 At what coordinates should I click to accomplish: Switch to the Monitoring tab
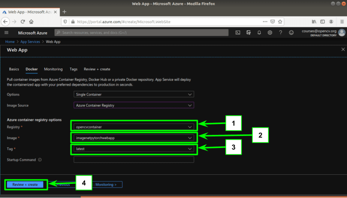[53, 69]
